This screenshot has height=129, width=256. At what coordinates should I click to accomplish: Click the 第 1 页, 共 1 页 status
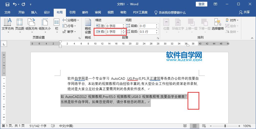[x=13, y=126]
